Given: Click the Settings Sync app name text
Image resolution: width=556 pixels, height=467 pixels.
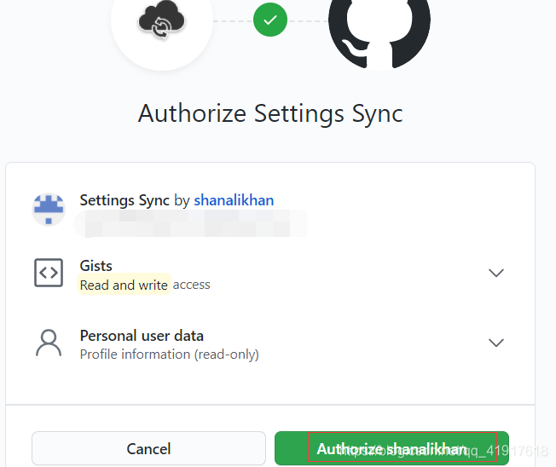Looking at the screenshot, I should 125,200.
